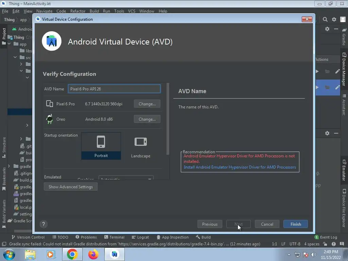Open the Event Log

pos(326,237)
